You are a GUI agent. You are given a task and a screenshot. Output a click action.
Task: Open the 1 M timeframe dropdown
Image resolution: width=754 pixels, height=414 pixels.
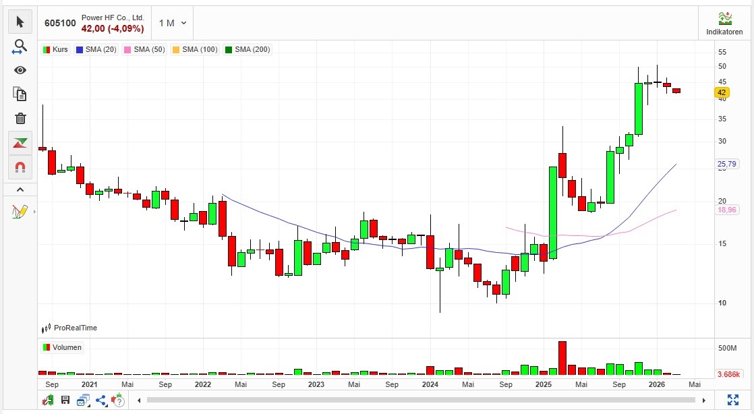[173, 23]
